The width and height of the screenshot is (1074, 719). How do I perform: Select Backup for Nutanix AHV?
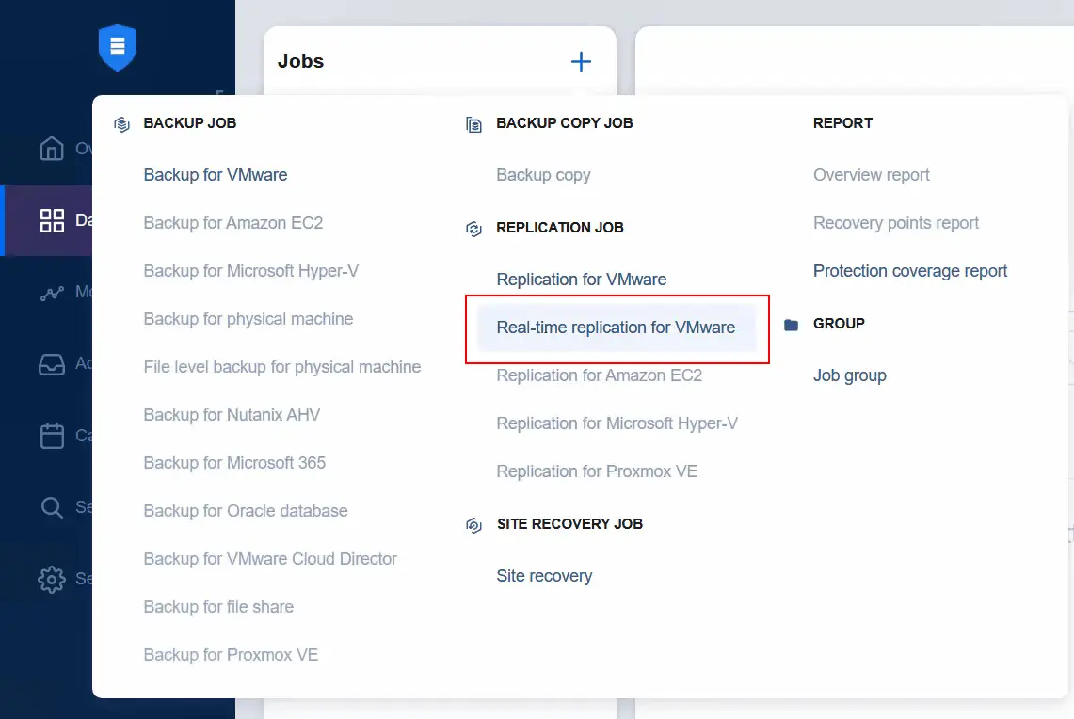tap(232, 414)
